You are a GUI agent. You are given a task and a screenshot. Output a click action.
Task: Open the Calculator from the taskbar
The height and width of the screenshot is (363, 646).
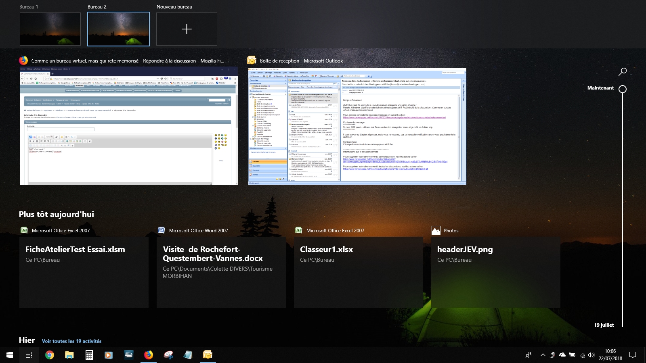point(89,355)
